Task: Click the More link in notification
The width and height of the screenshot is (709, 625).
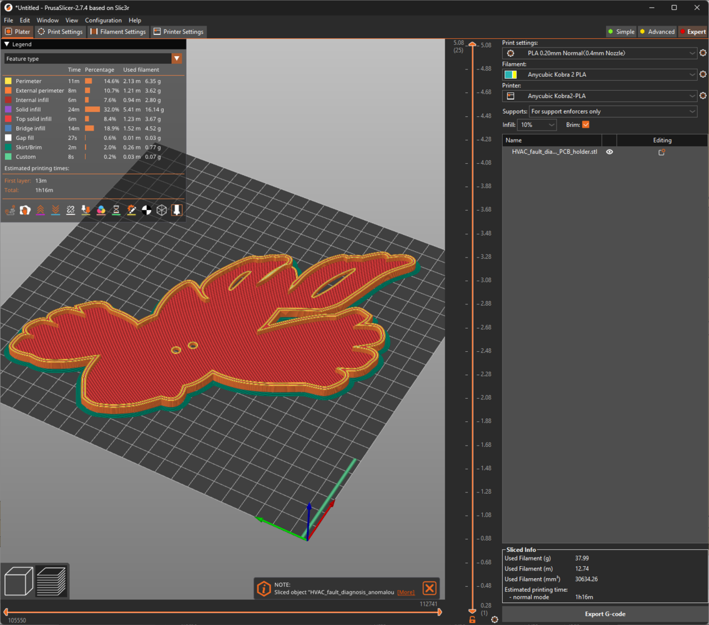Action: coord(405,592)
